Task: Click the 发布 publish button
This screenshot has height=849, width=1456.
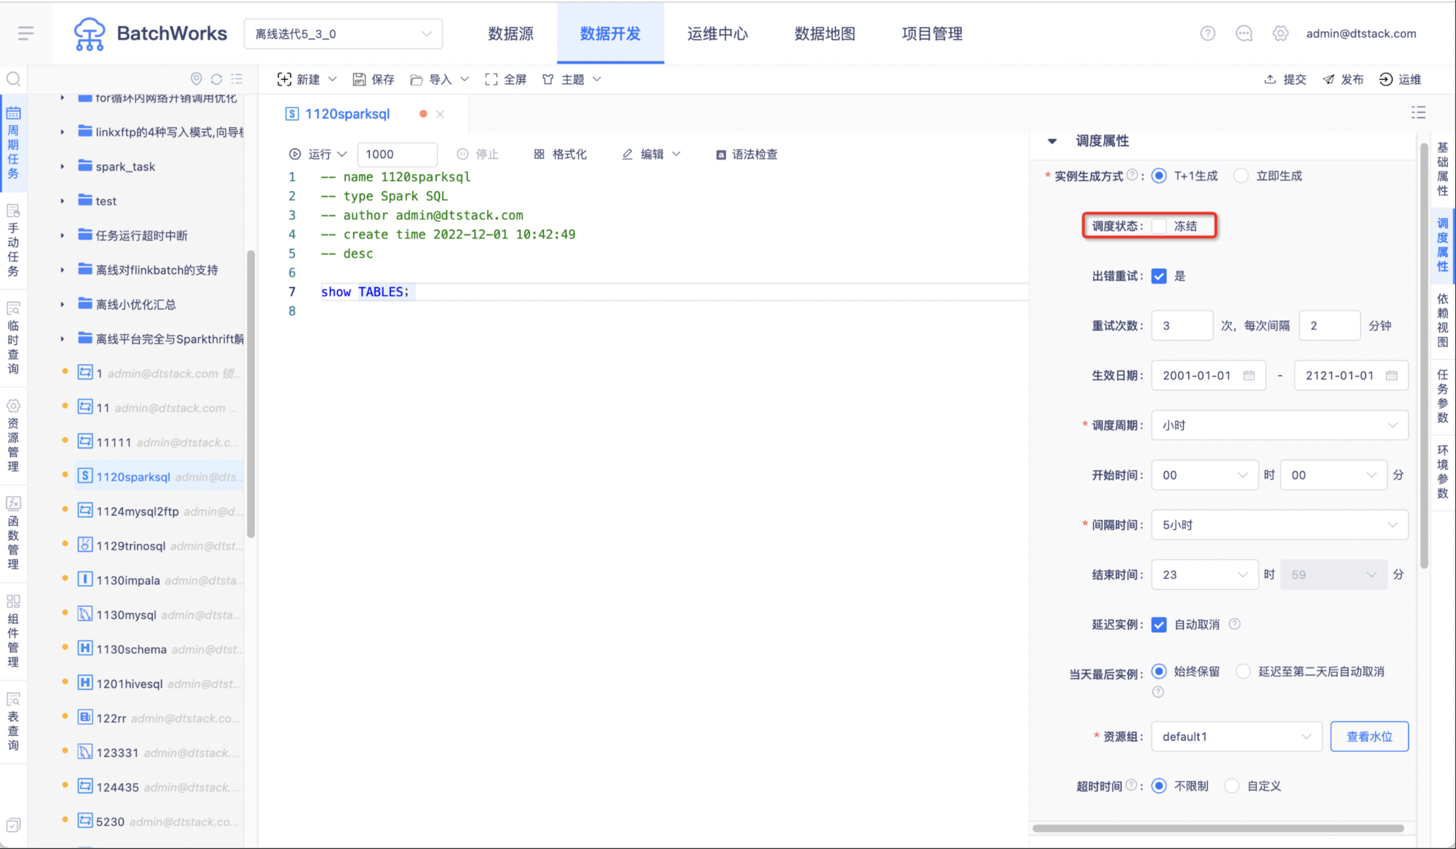Action: point(1343,79)
